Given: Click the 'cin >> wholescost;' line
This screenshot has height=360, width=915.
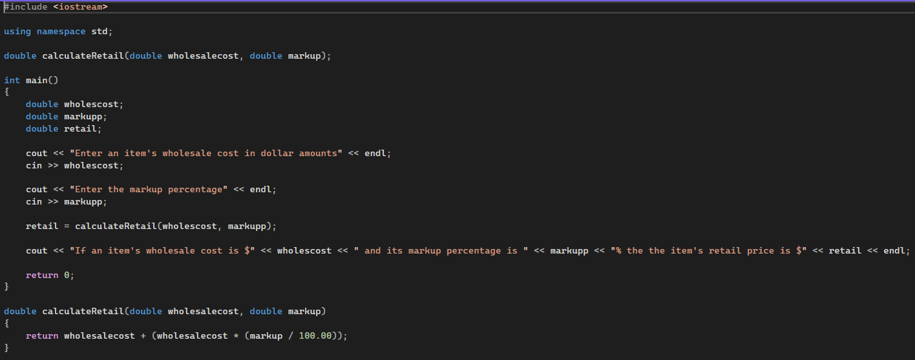Looking at the screenshot, I should 74,166.
